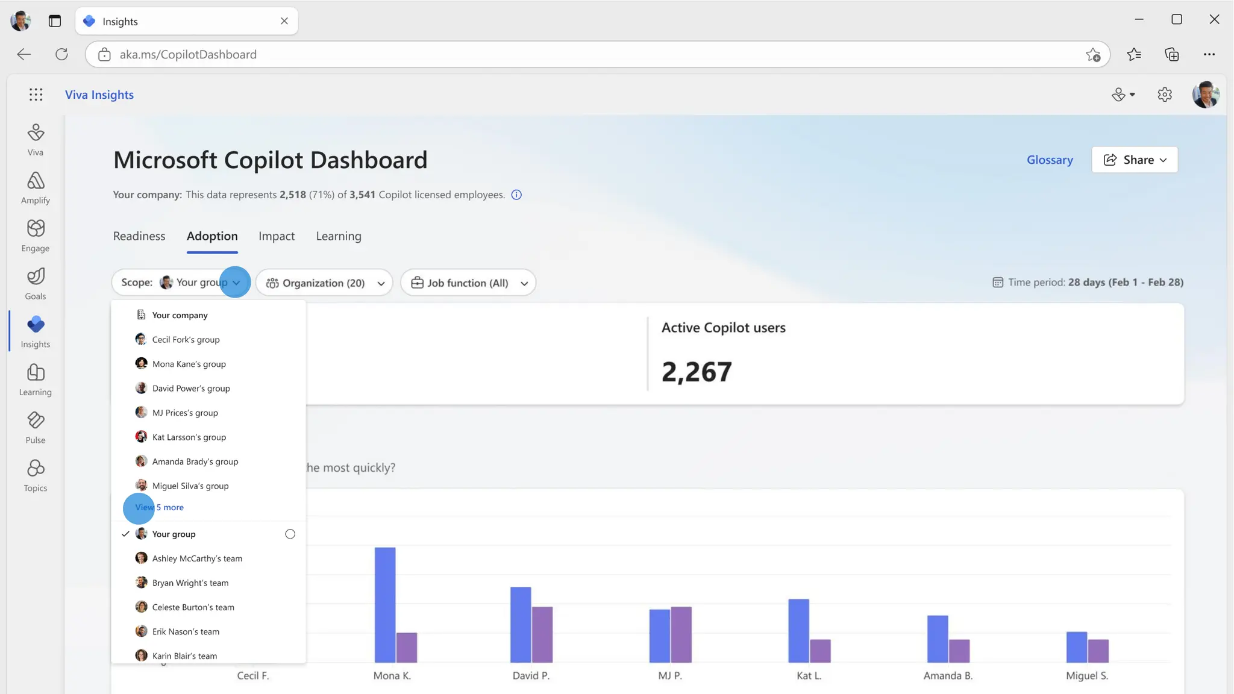Switch to the Impact tab
1234x694 pixels.
coord(277,236)
